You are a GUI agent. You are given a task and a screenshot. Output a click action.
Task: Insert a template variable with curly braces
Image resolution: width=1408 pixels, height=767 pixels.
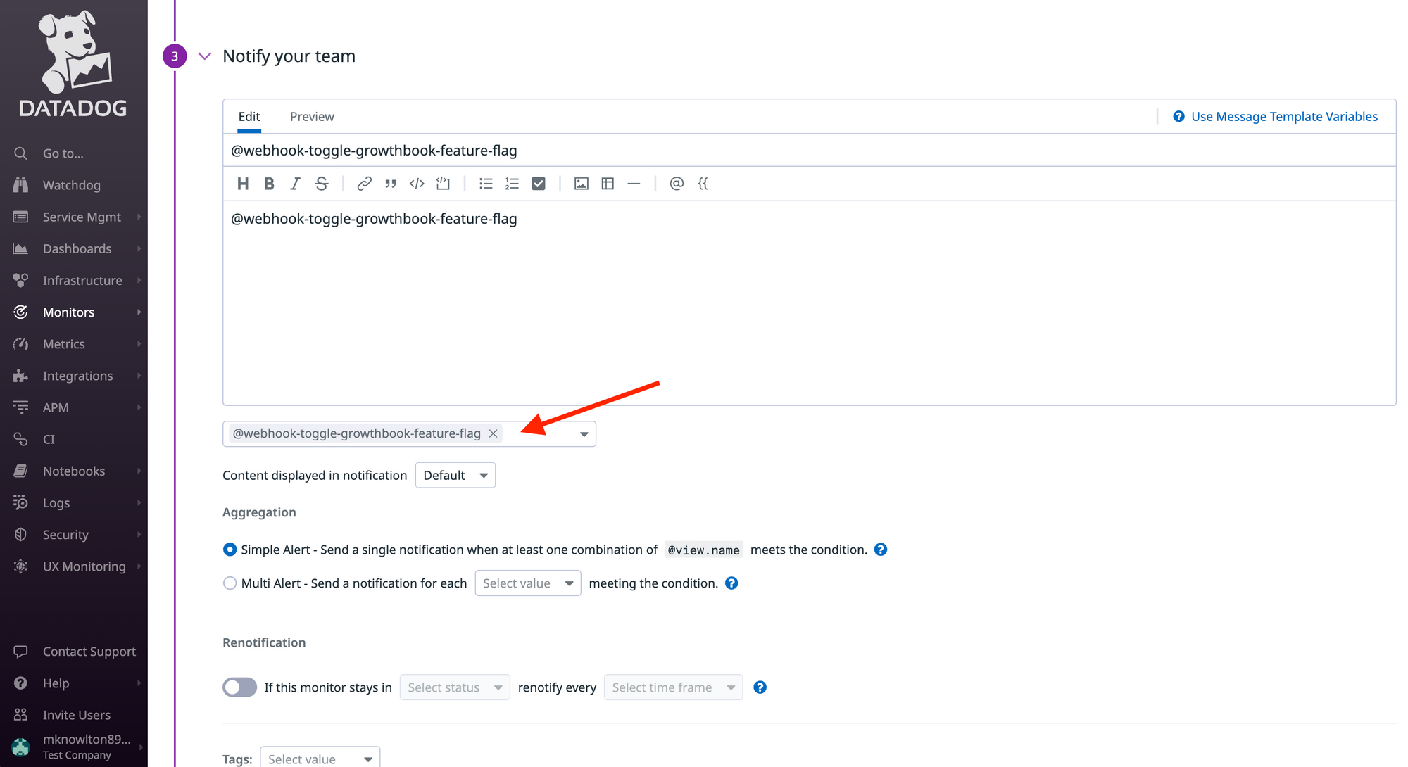pyautogui.click(x=703, y=184)
